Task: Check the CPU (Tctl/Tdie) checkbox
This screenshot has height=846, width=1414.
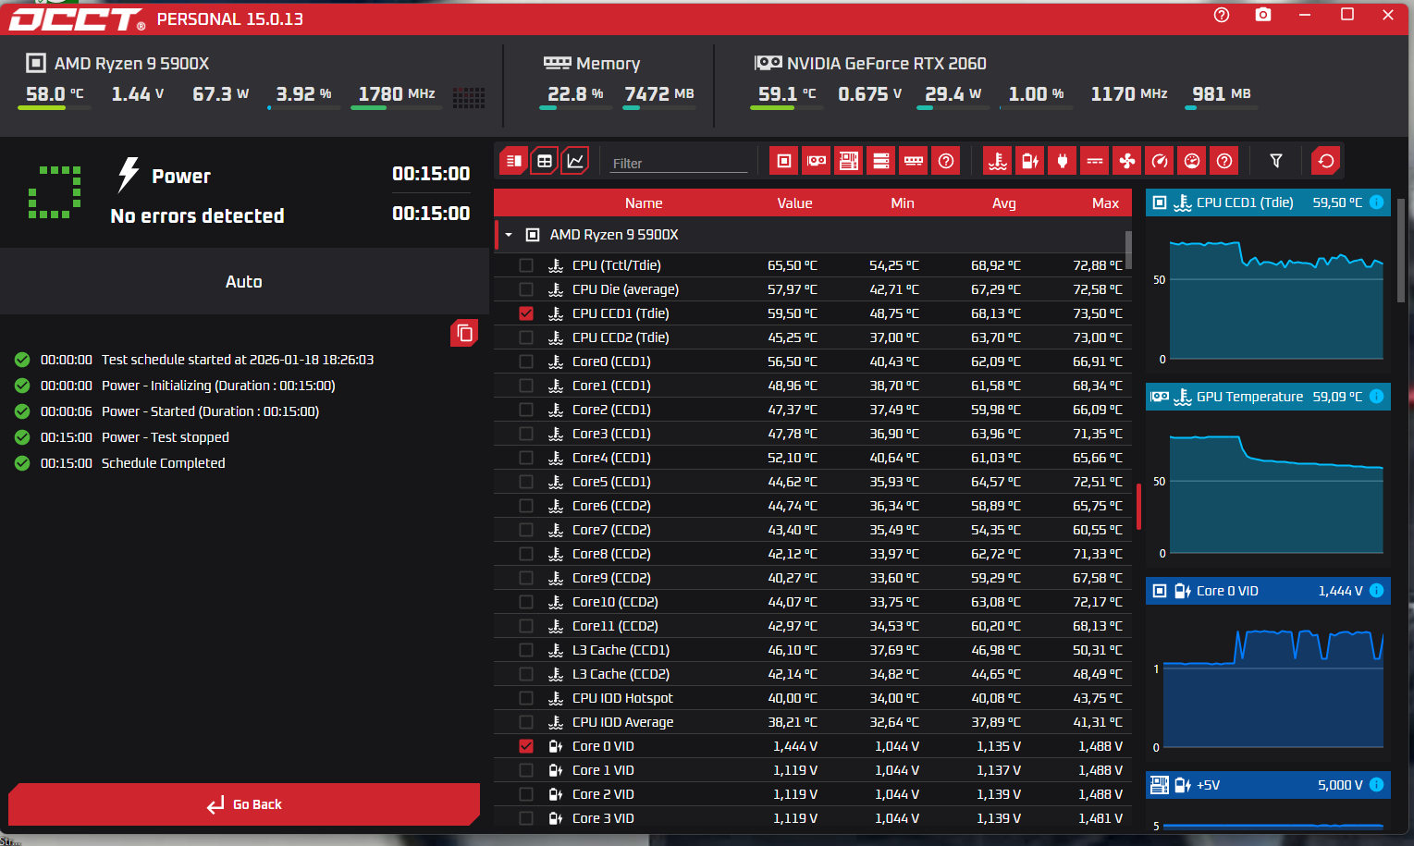Action: click(526, 265)
